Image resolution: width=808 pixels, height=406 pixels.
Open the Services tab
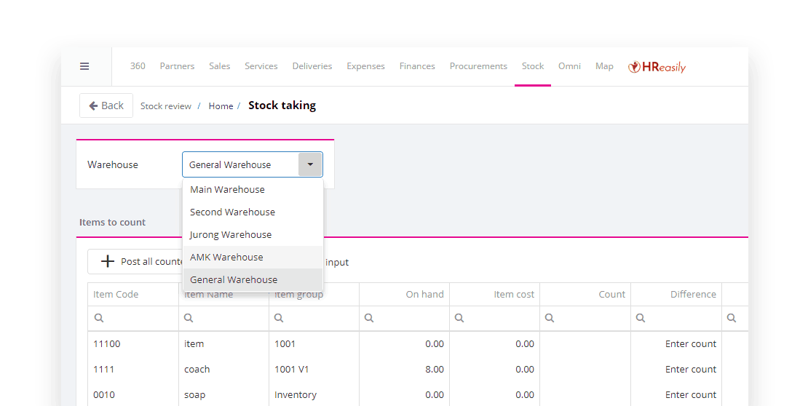pyautogui.click(x=261, y=66)
